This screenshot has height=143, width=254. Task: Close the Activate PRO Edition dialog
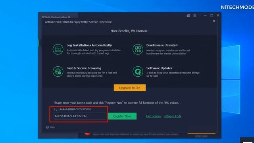(x=214, y=21)
